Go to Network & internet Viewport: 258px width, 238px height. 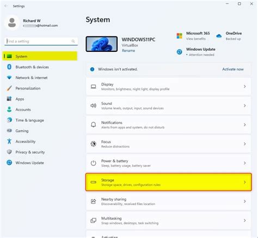point(40,78)
